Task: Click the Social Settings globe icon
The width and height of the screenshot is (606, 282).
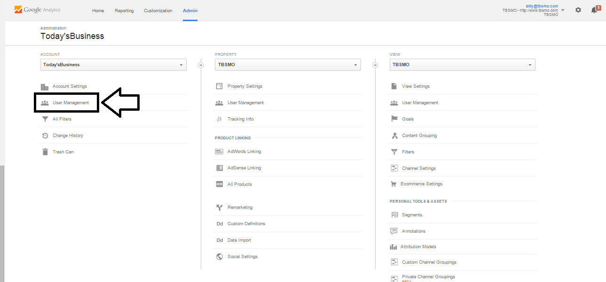Action: coord(219,257)
